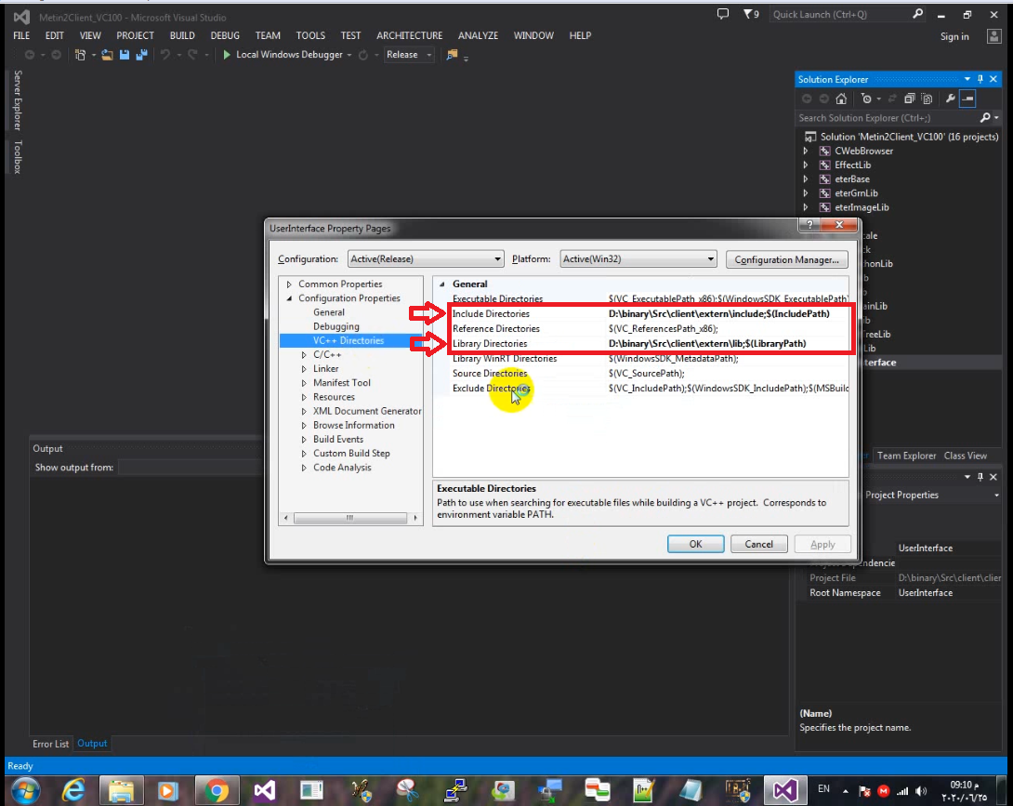
Task: Click the Save All toolbar icon
Action: pos(141,55)
